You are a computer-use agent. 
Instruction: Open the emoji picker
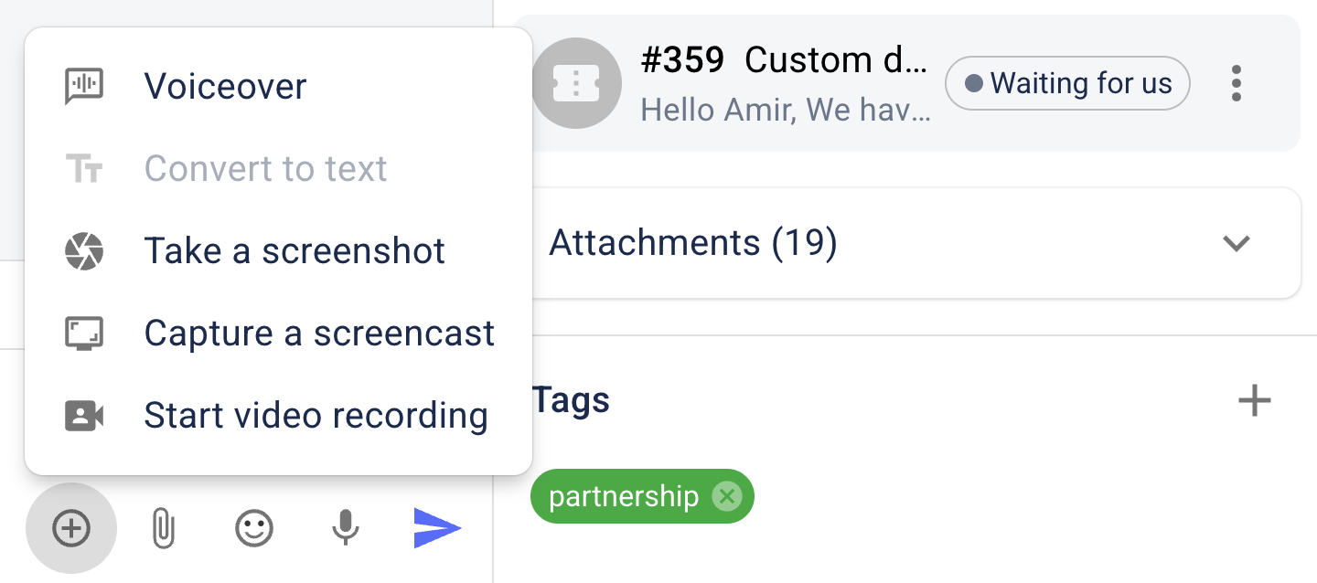[x=254, y=528]
